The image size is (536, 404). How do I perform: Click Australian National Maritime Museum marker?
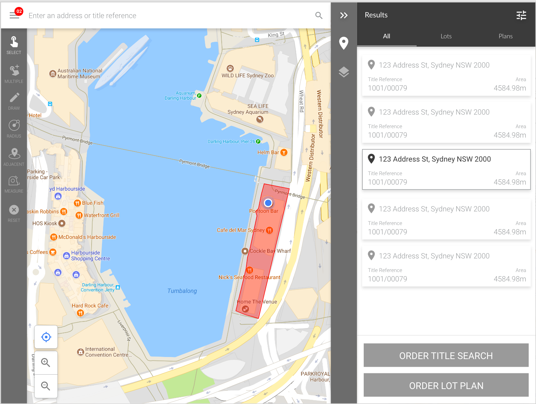pyautogui.click(x=53, y=73)
